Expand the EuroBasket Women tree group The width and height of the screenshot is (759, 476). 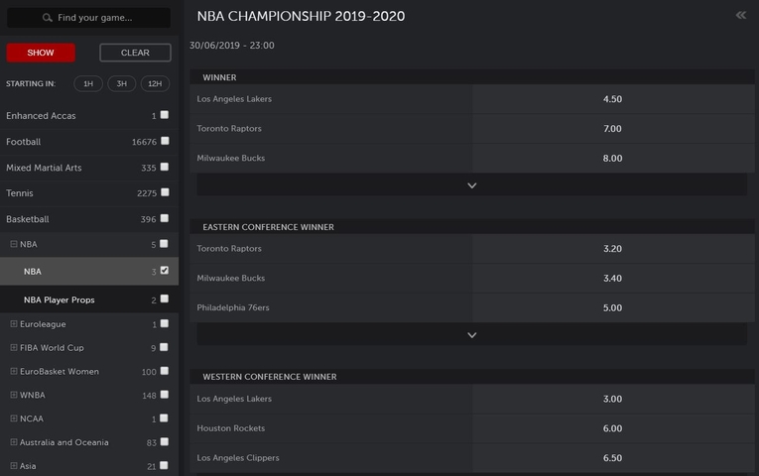pyautogui.click(x=14, y=372)
